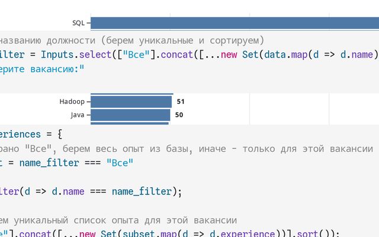Click the comment about unique experience list
379x237 pixels.
[x=118, y=220]
